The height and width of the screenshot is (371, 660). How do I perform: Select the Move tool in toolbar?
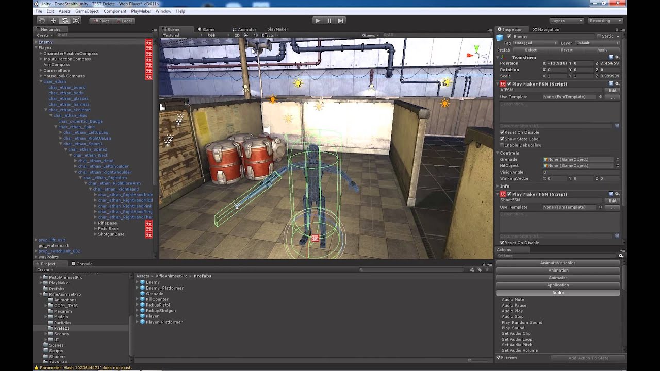click(54, 21)
